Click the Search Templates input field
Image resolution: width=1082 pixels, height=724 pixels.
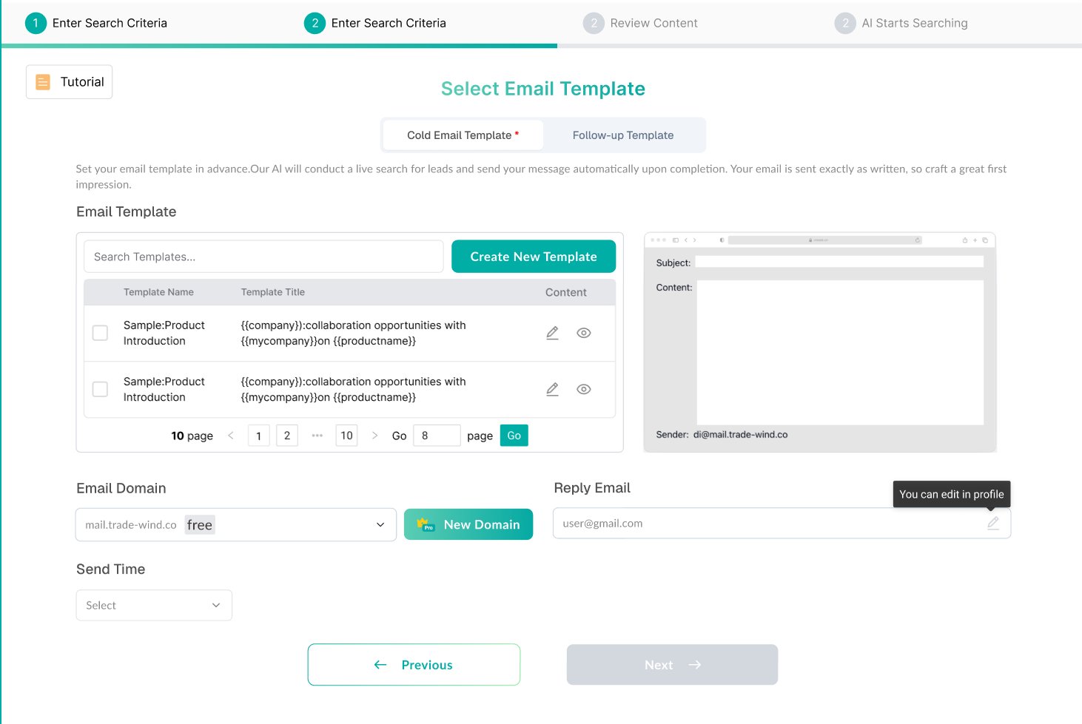263,256
